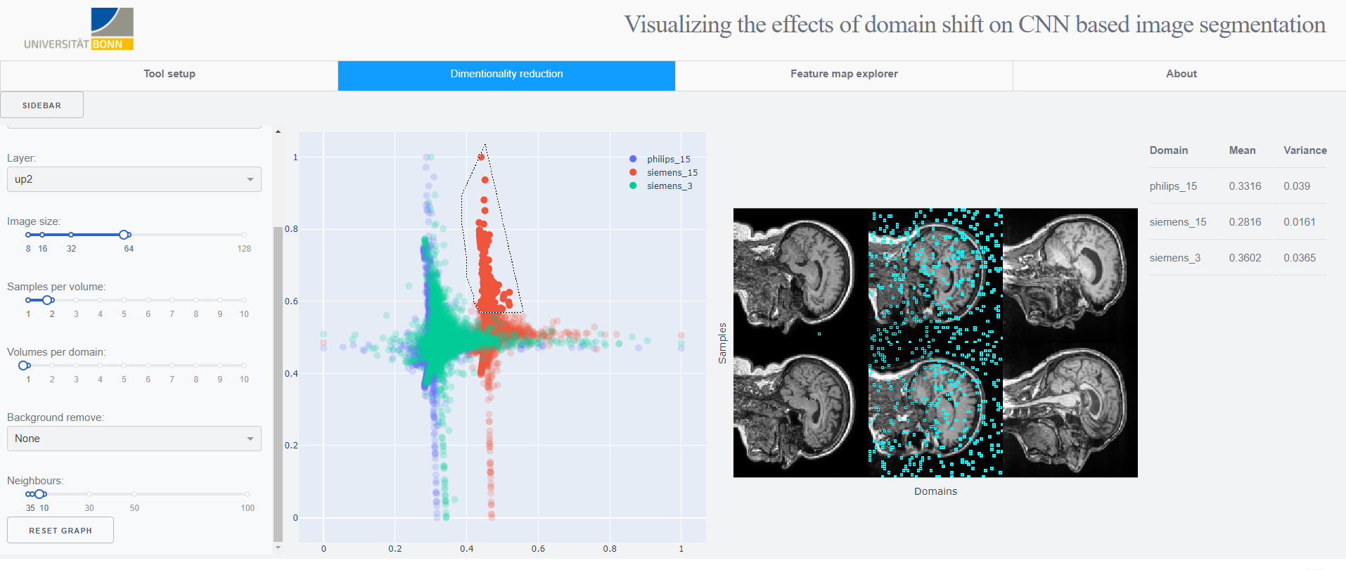Click the Mean column header

tap(1242, 150)
